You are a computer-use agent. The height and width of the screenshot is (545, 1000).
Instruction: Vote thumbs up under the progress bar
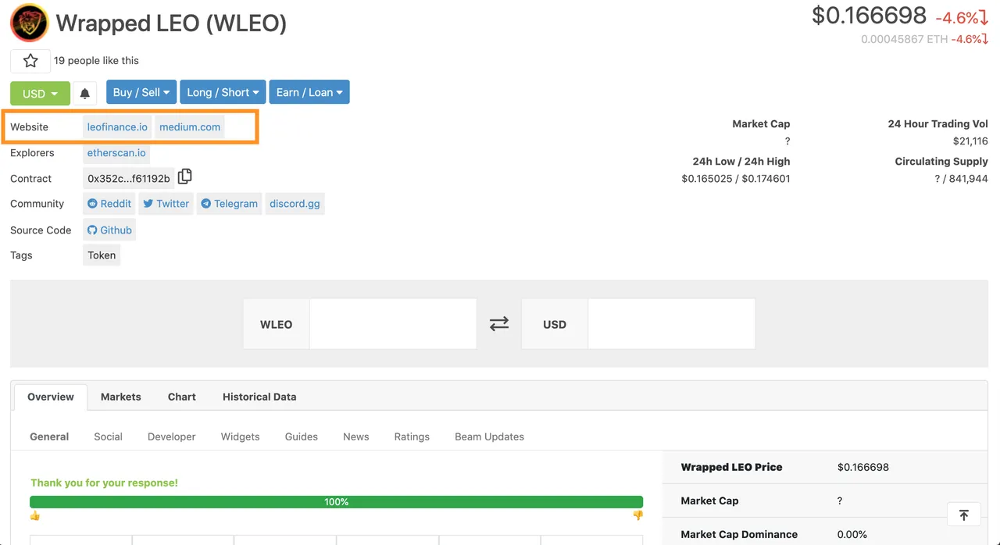(x=34, y=515)
